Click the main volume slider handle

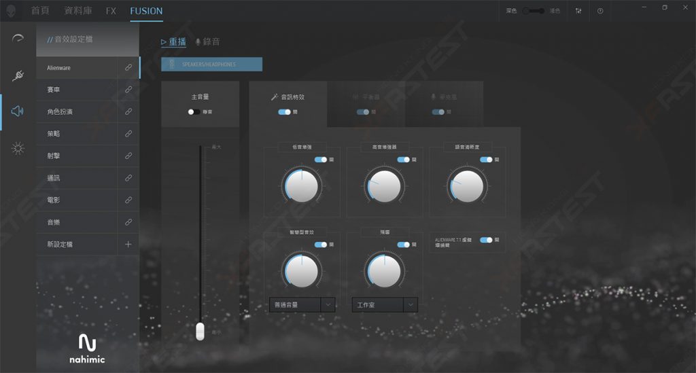point(201,332)
